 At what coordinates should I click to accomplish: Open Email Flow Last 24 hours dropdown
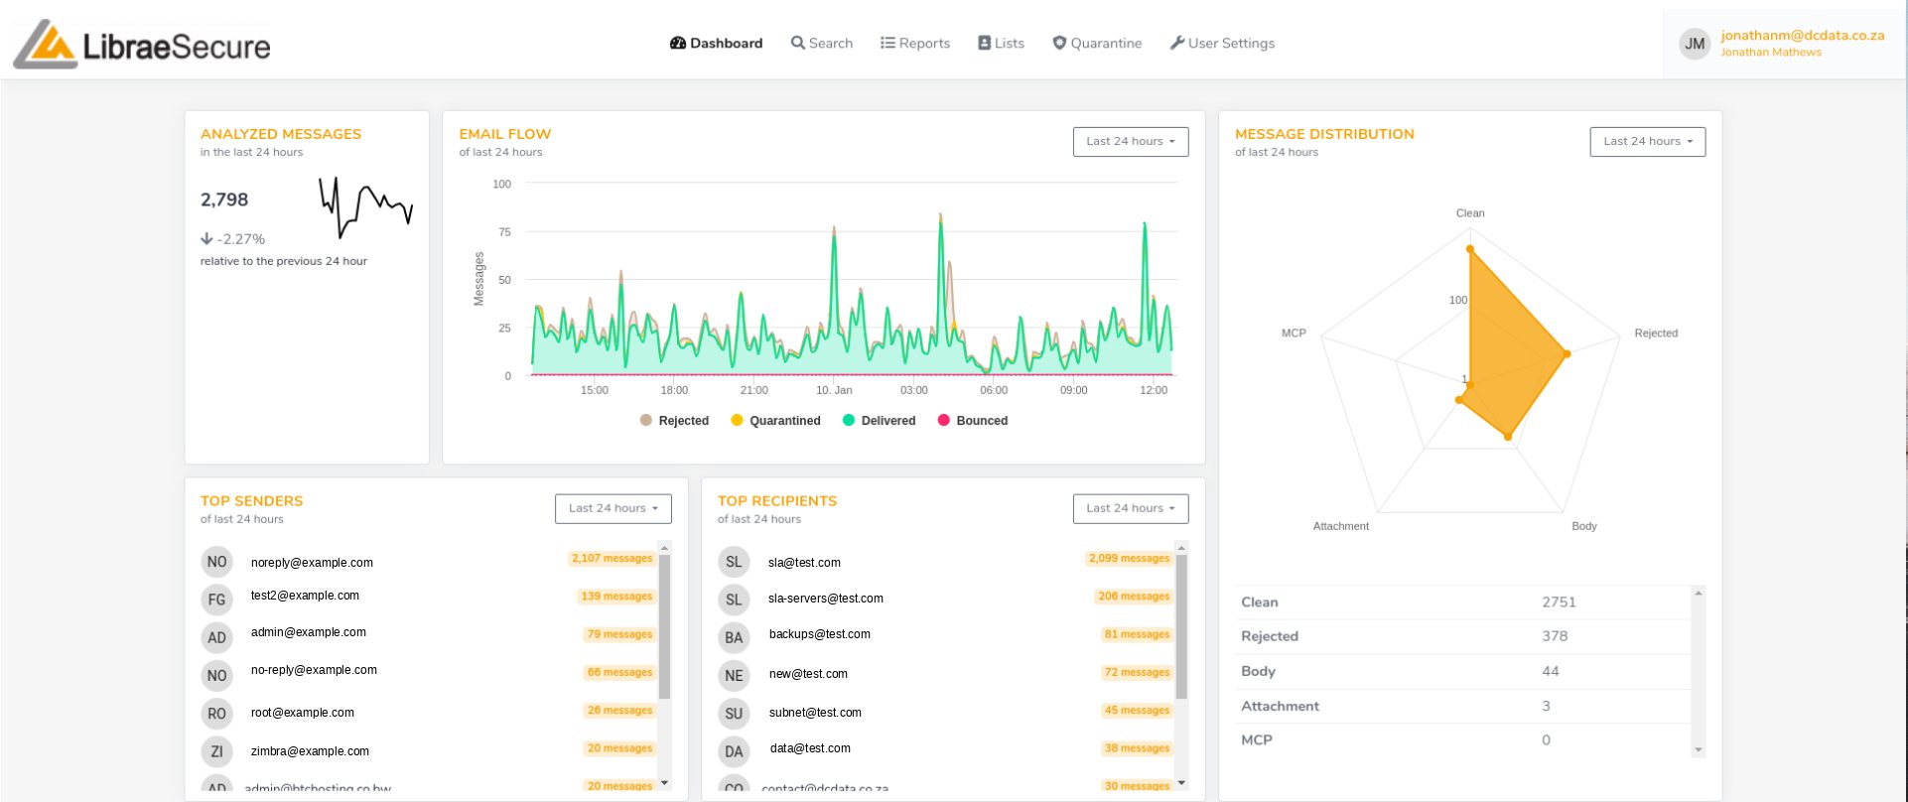coord(1131,142)
